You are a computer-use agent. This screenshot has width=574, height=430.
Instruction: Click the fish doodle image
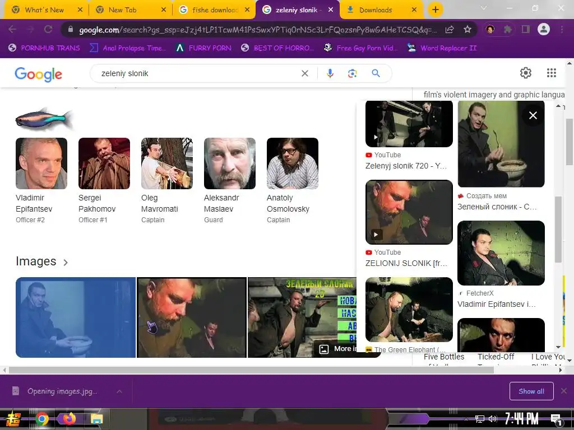click(x=44, y=119)
